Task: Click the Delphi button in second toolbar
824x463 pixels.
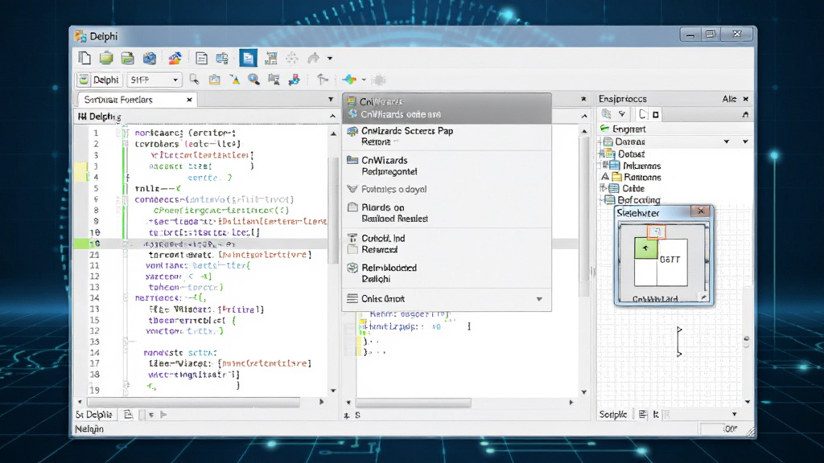Action: pyautogui.click(x=99, y=80)
